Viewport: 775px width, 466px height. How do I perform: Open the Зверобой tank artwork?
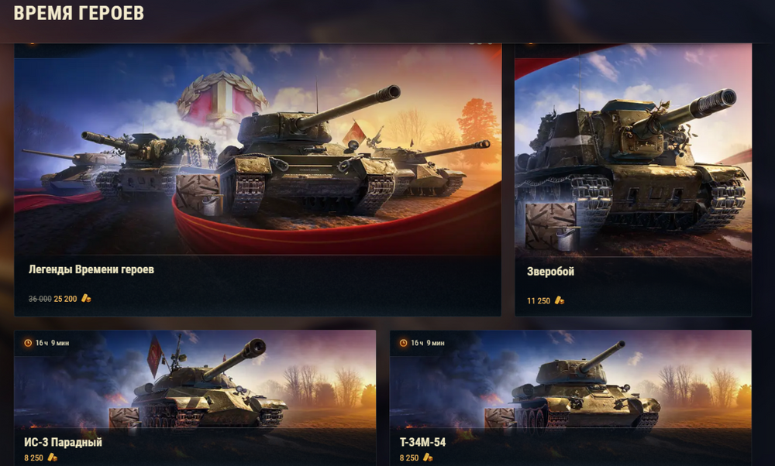point(633,150)
